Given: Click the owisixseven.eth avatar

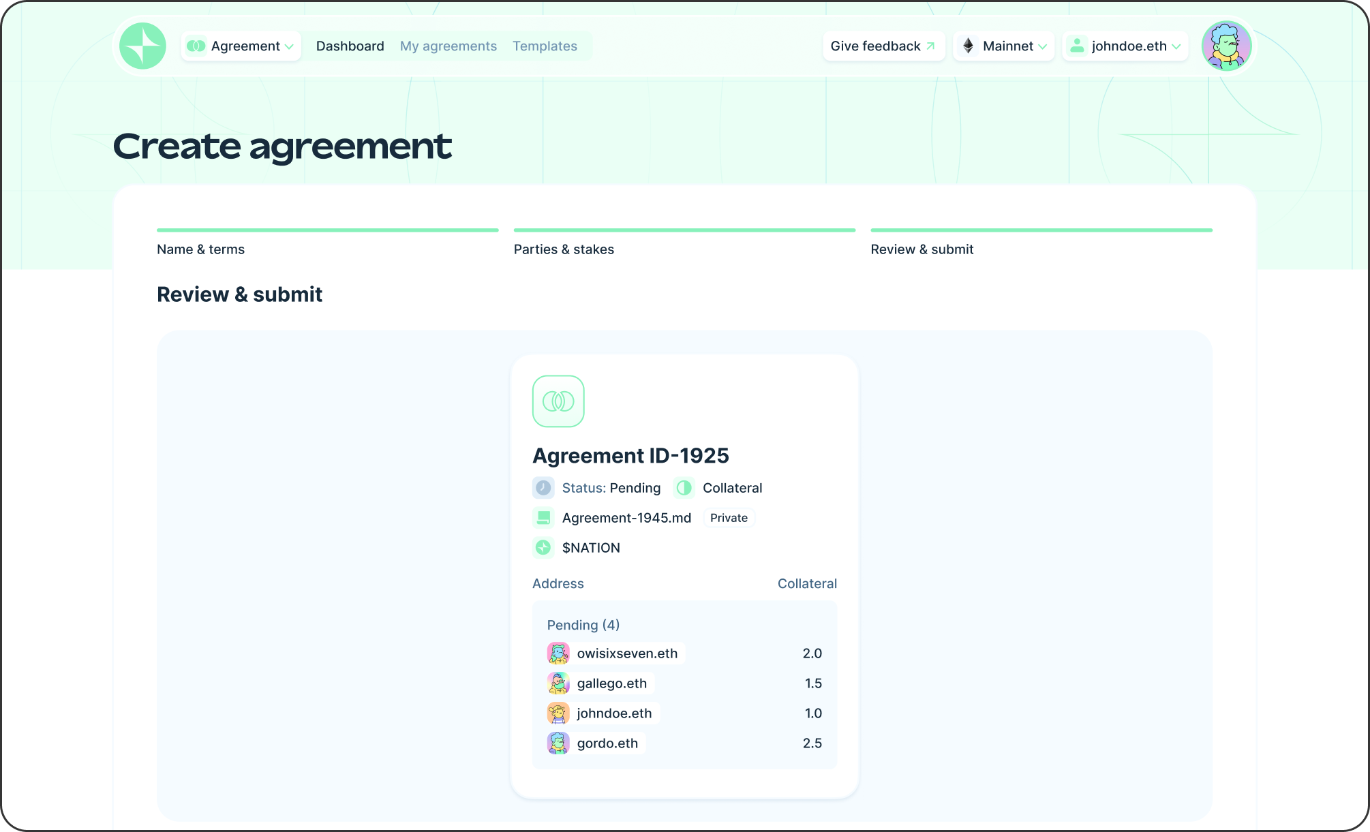Looking at the screenshot, I should tap(558, 653).
